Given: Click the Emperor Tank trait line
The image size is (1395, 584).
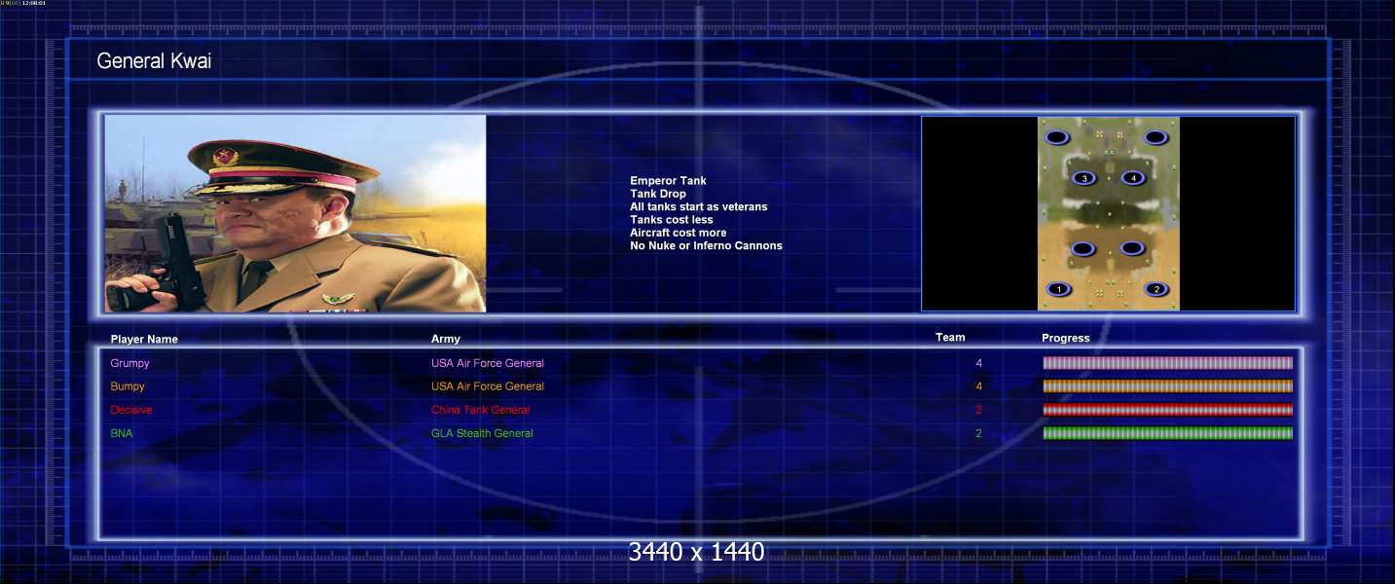Looking at the screenshot, I should (x=668, y=181).
